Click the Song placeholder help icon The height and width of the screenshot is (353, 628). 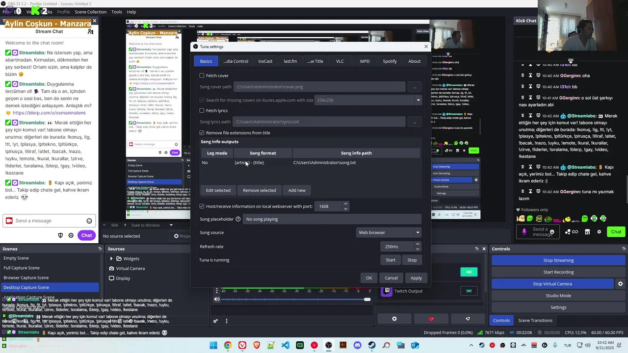[x=238, y=219]
